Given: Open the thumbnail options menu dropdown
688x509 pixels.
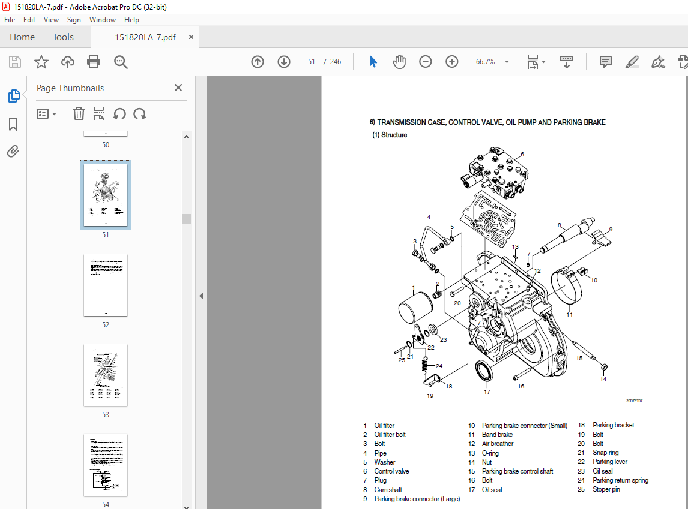Looking at the screenshot, I should [46, 114].
